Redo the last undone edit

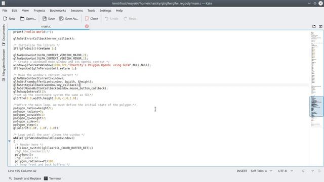[x=130, y=19]
